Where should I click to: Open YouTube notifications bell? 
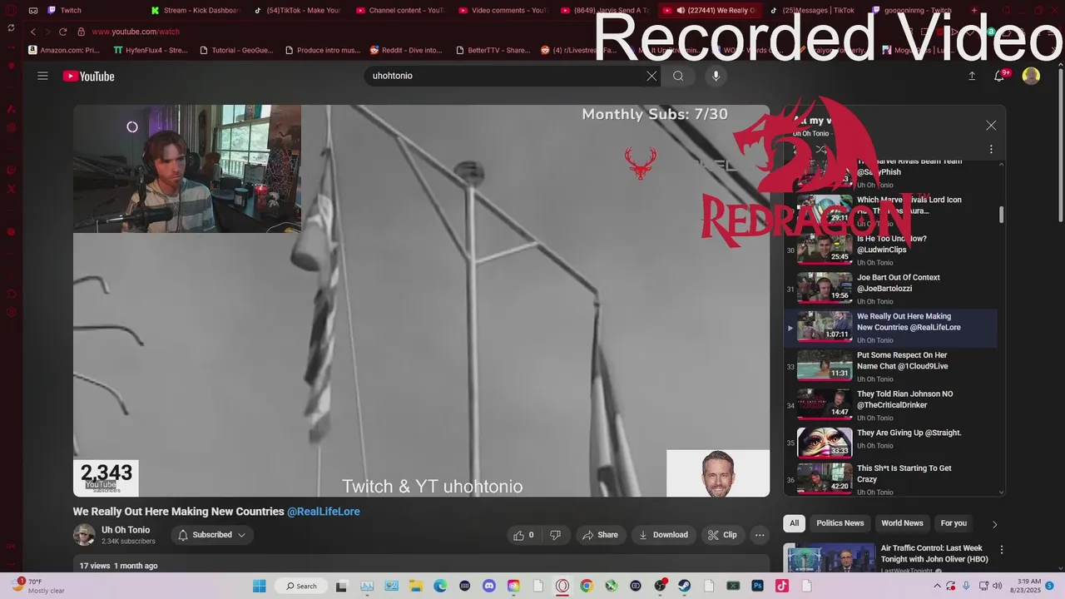click(x=999, y=76)
